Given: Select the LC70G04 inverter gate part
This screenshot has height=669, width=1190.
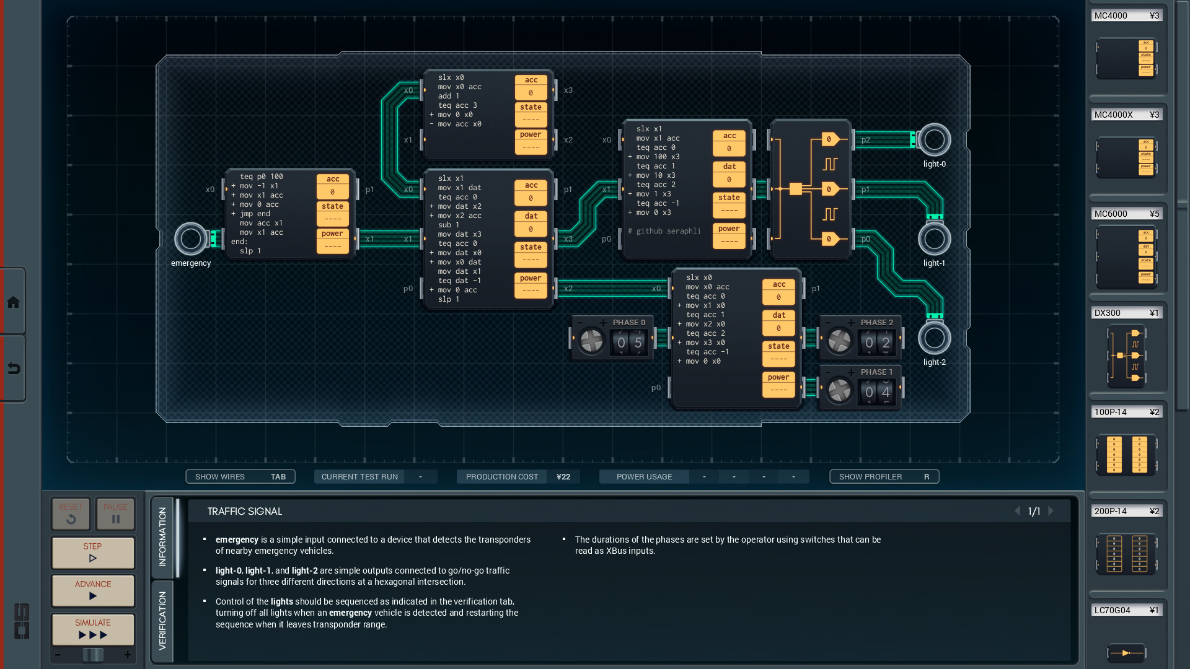Looking at the screenshot, I should tap(1126, 652).
